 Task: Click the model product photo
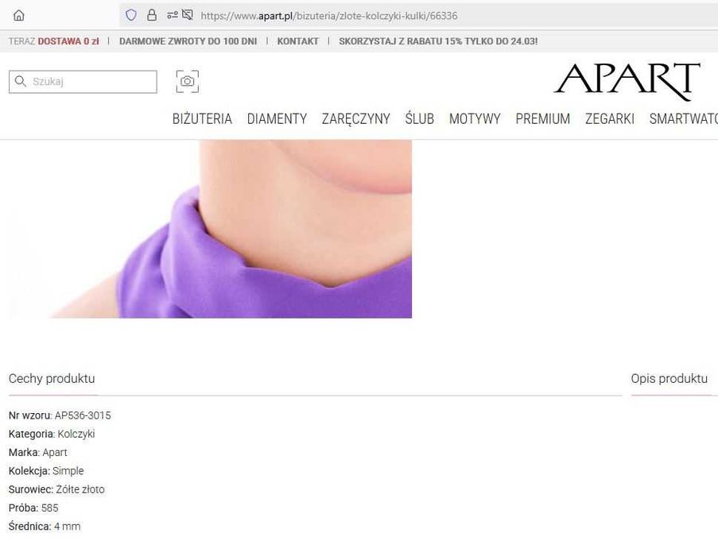[x=210, y=229]
